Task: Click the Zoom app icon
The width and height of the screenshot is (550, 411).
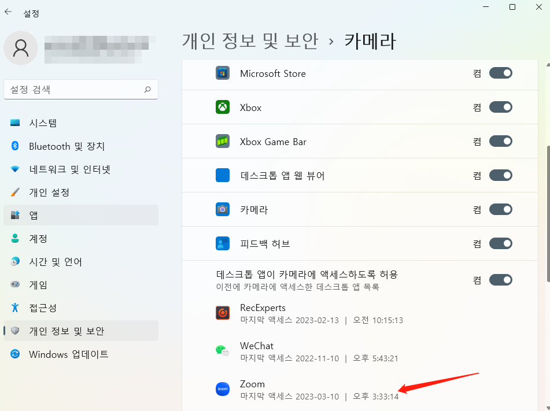Action: [223, 388]
